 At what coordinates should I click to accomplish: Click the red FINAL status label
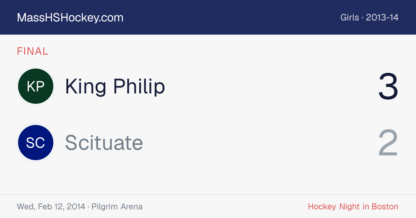coord(33,51)
